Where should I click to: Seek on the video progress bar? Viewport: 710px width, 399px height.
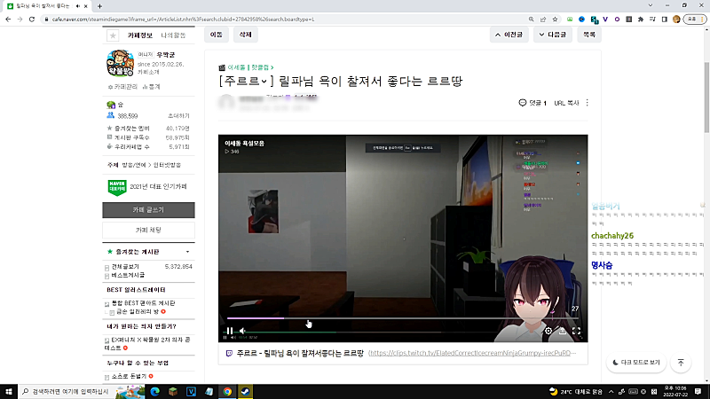[x=403, y=318]
